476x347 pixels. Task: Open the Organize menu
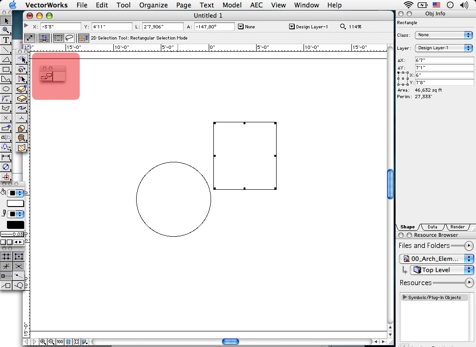[153, 5]
